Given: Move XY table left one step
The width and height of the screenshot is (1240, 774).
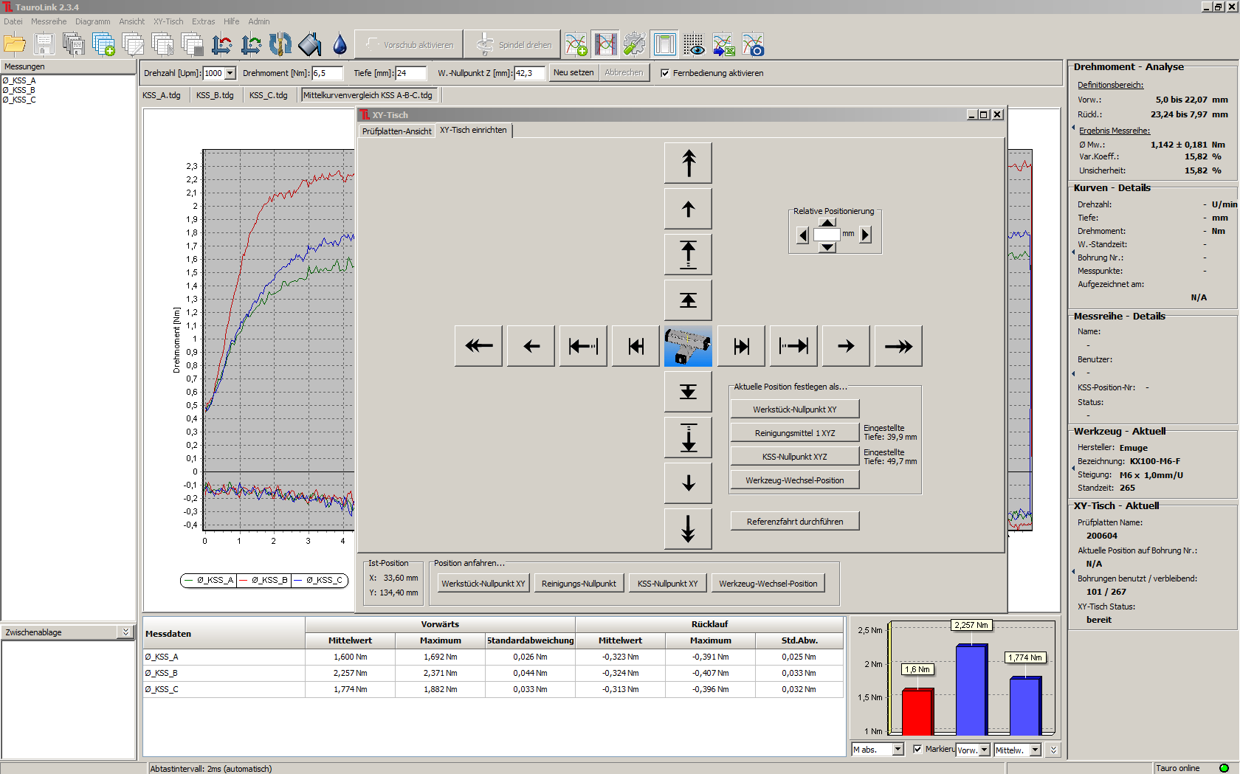Looking at the screenshot, I should [531, 346].
